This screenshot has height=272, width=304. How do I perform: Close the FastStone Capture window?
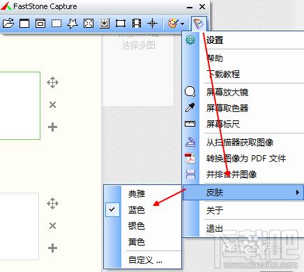point(202,7)
